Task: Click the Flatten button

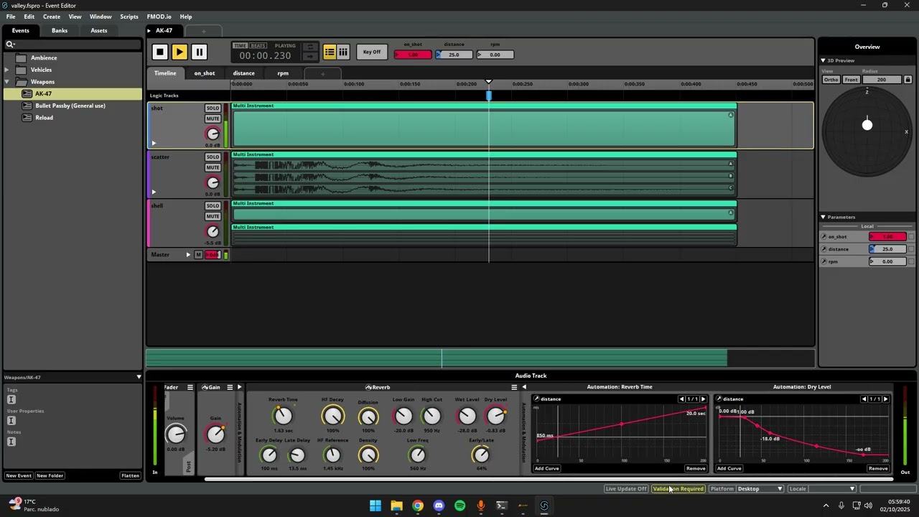Action: pos(130,475)
